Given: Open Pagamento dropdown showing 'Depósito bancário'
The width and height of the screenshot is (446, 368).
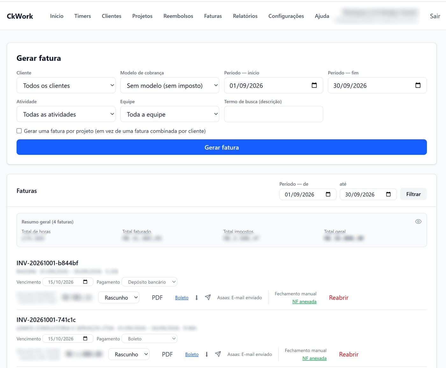Looking at the screenshot, I should 149,282.
